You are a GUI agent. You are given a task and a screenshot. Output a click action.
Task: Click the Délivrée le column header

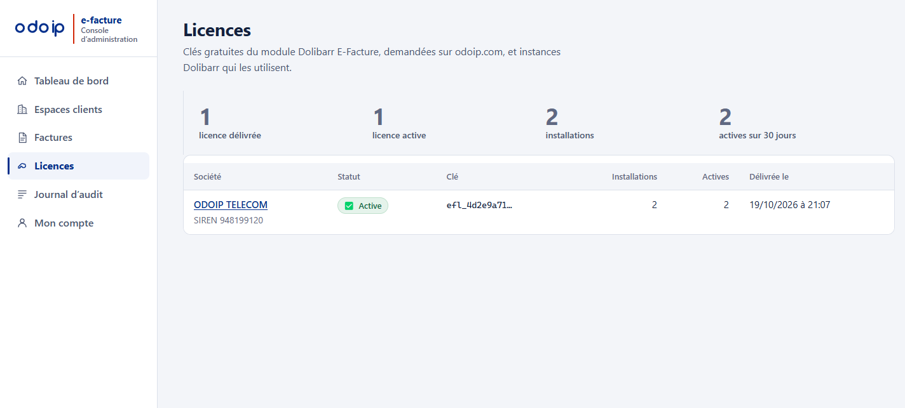click(x=769, y=177)
